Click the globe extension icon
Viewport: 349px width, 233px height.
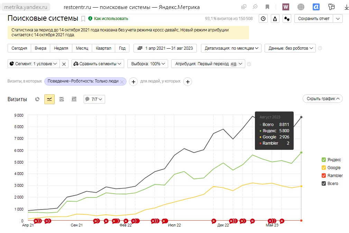[x=301, y=7]
